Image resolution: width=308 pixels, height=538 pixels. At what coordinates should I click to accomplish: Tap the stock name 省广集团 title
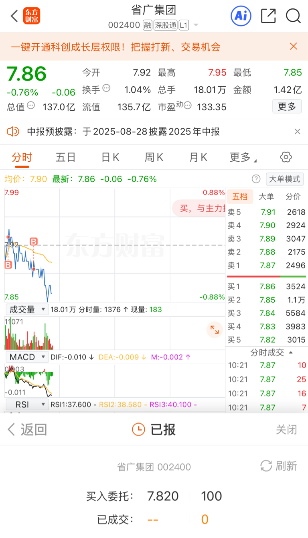154,10
